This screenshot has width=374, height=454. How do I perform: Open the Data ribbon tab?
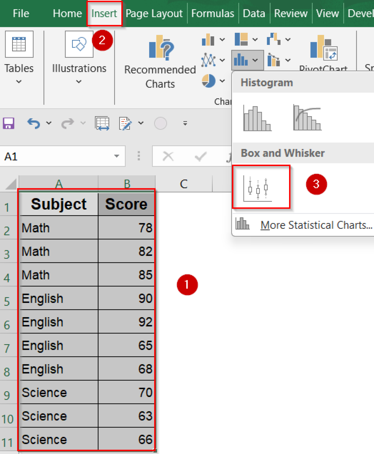tap(254, 13)
